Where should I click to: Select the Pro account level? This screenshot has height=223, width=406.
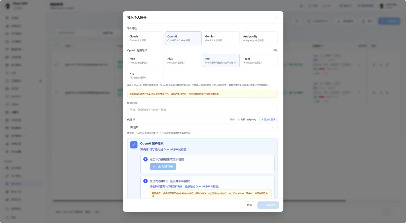[x=221, y=60]
